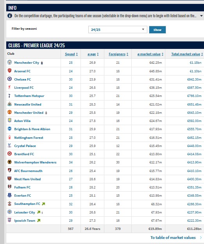Open the Liverpool FC club link

click(24, 88)
